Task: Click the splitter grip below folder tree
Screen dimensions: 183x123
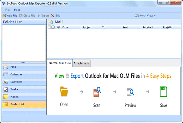Action: tap(23, 62)
